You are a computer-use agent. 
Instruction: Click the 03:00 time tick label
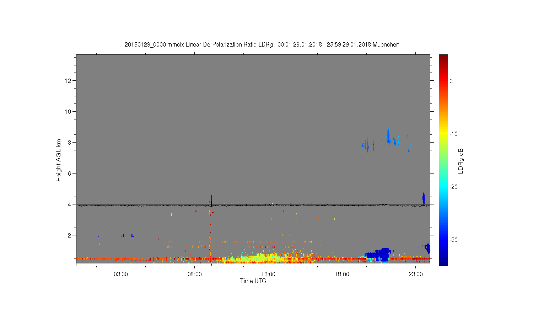coord(121,274)
